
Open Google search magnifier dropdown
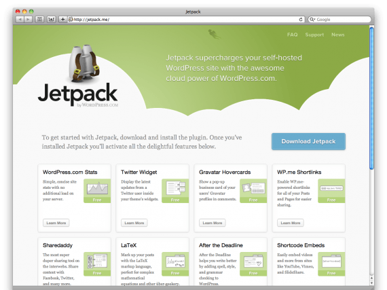312,19
